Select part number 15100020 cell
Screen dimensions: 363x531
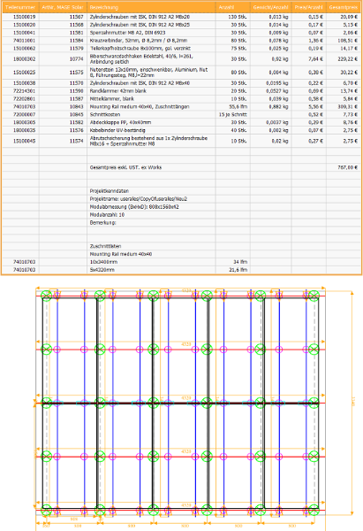[20, 25]
